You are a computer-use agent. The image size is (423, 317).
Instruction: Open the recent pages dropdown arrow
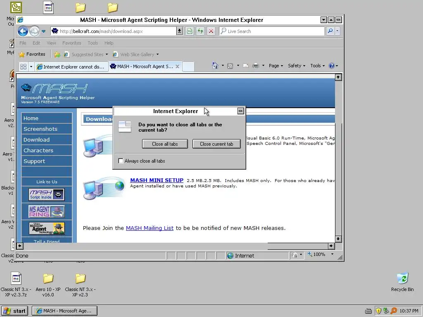pyautogui.click(x=44, y=31)
